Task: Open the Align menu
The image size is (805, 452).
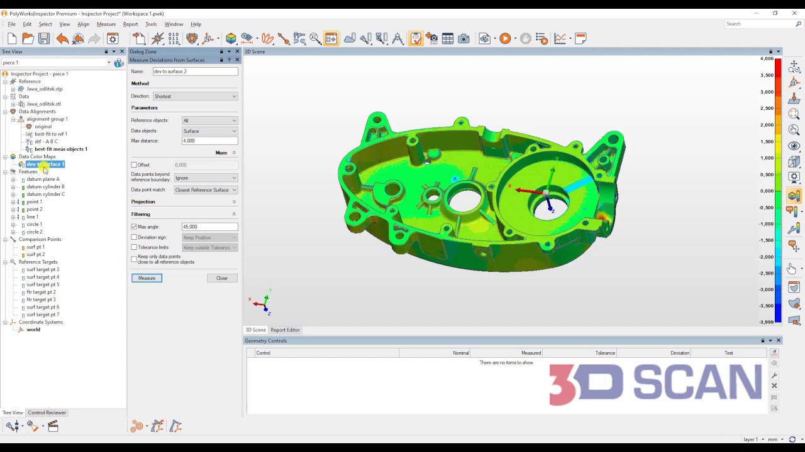Action: click(83, 24)
